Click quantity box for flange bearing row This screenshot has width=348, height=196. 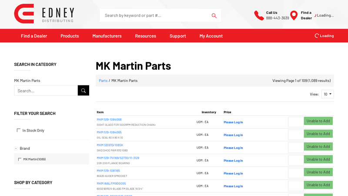point(296,160)
